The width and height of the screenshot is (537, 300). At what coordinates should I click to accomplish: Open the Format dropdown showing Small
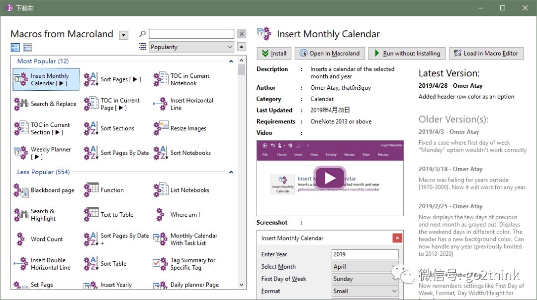[365, 291]
